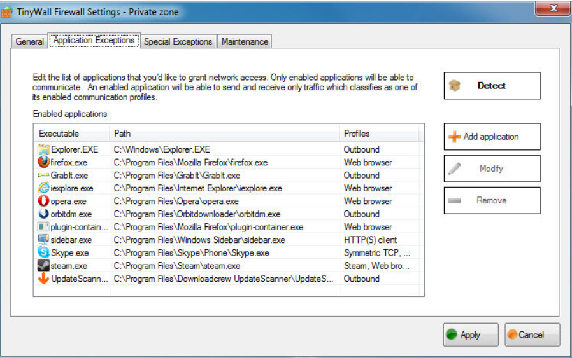The image size is (572, 358).
Task: Select the iexplore.exe executable name
Action: pyautogui.click(x=72, y=189)
